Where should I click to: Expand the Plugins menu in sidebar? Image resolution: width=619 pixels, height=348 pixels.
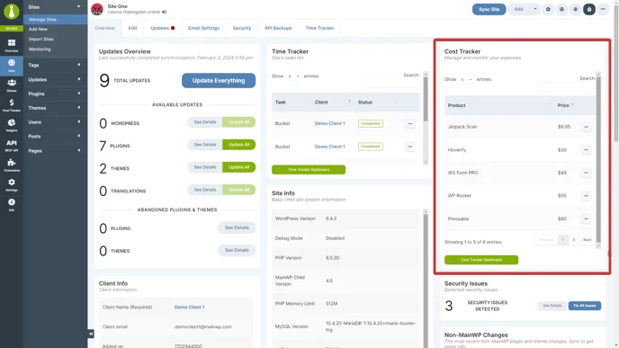(x=55, y=94)
